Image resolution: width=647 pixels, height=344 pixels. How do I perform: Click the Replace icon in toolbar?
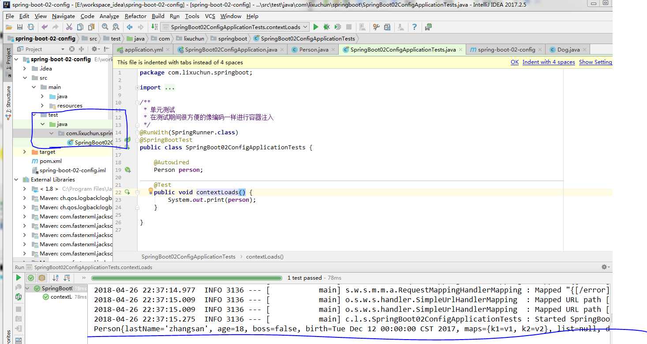click(116, 27)
